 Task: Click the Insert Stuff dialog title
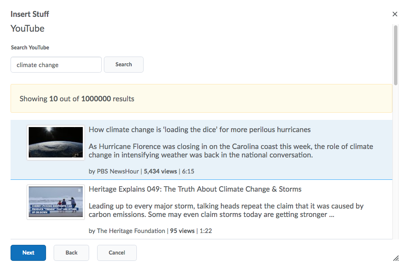pos(30,14)
